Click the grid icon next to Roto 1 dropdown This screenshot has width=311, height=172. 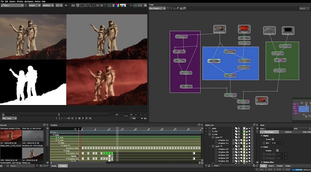pos(26,5)
